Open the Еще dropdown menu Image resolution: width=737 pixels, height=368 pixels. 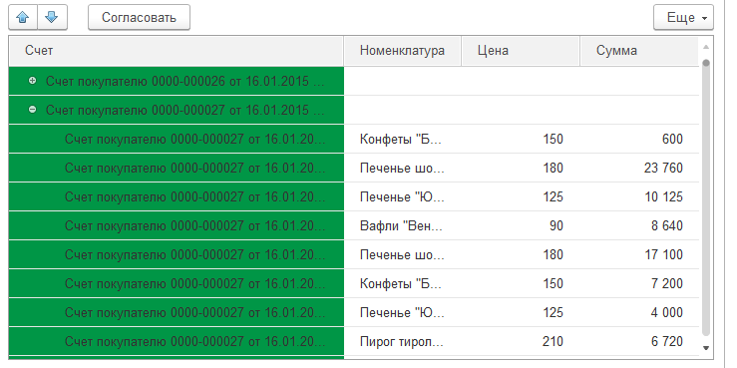pyautogui.click(x=683, y=17)
